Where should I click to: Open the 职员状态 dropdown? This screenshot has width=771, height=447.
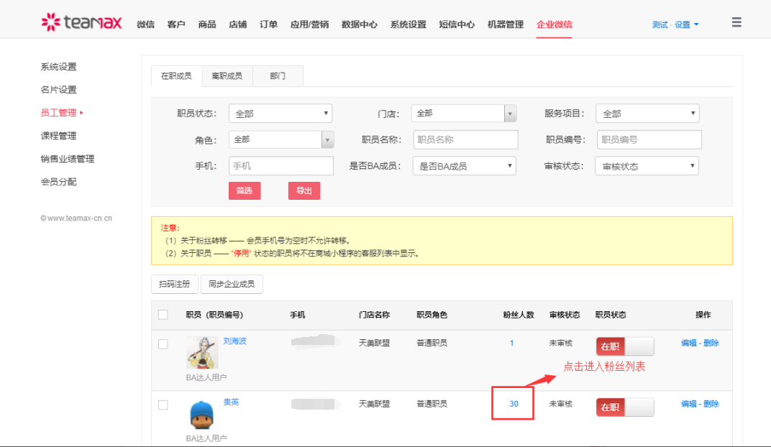[280, 114]
